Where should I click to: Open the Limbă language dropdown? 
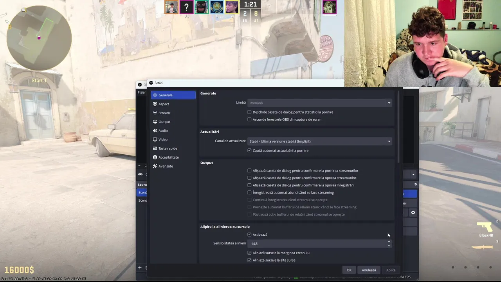[319, 103]
